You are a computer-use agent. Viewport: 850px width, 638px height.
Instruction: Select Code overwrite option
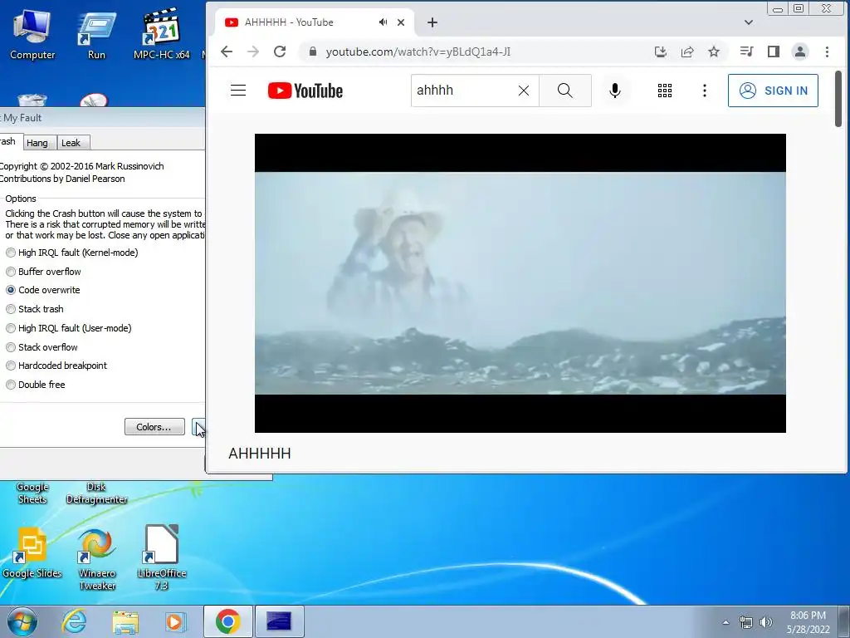43,290
